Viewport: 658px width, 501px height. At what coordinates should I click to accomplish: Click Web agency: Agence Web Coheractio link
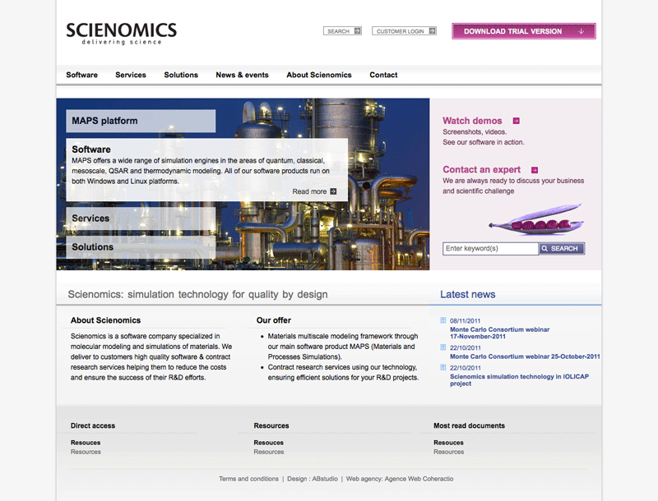(400, 479)
